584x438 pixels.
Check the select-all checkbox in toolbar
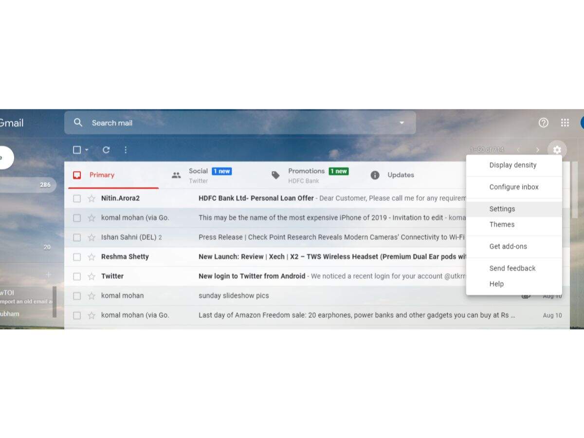pos(77,150)
